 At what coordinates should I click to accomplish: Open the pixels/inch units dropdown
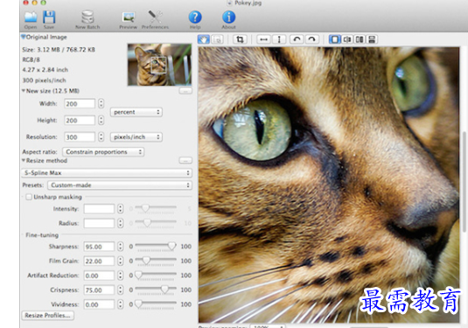136,137
